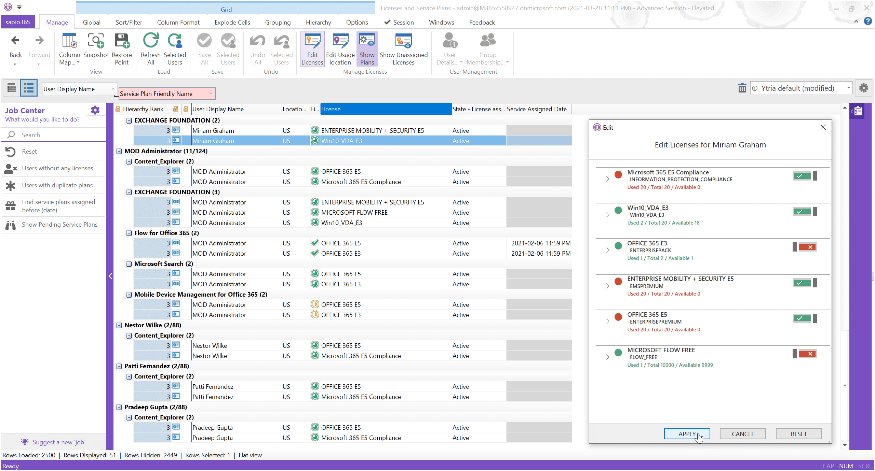Open the Ytria default view dropdown
This screenshot has width=875, height=471.
[848, 88]
